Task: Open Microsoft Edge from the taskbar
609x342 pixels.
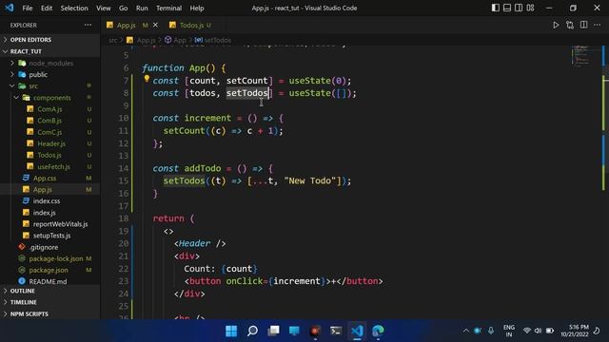Action: pyautogui.click(x=378, y=331)
